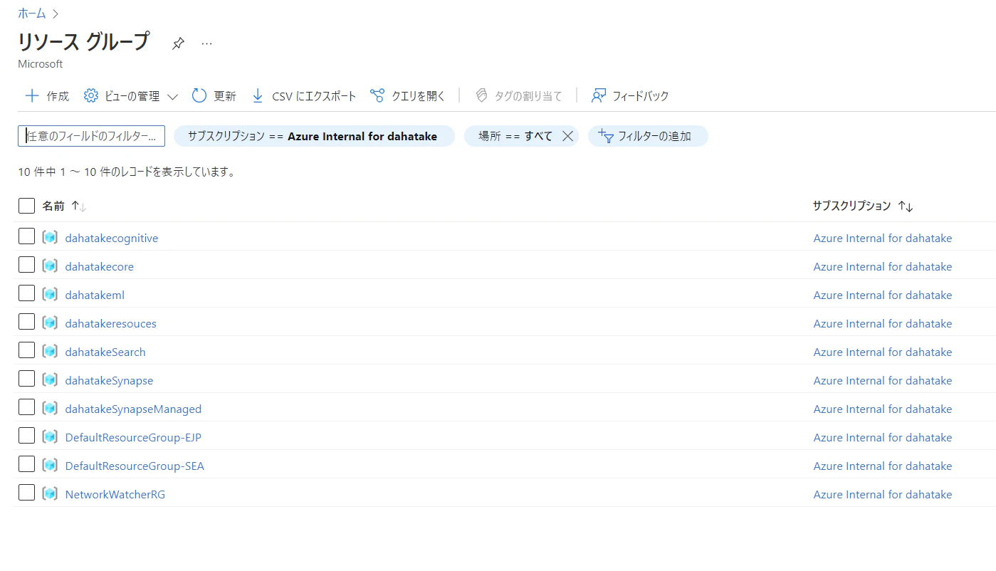Click the 名前 column header text
The width and height of the screenshot is (996, 571).
tap(53, 206)
